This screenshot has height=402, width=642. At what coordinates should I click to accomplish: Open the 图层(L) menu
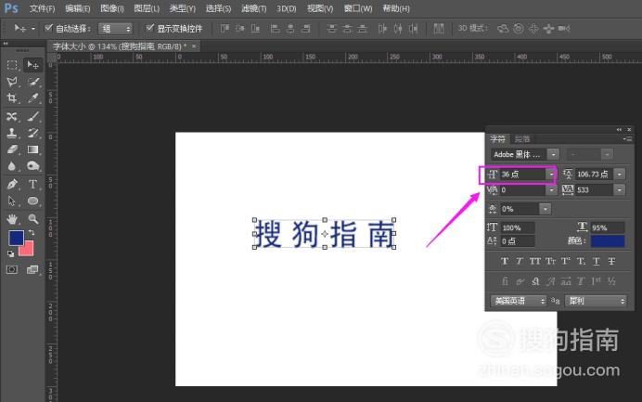147,8
